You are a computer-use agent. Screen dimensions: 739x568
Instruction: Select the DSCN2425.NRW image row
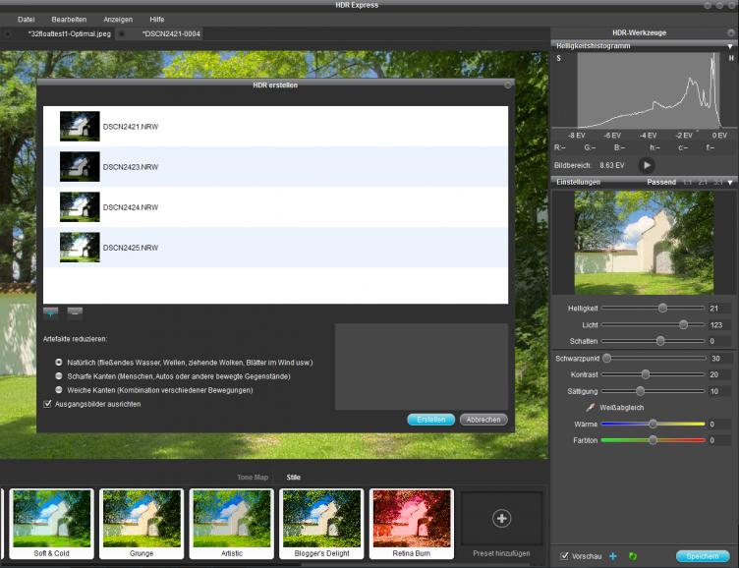276,248
